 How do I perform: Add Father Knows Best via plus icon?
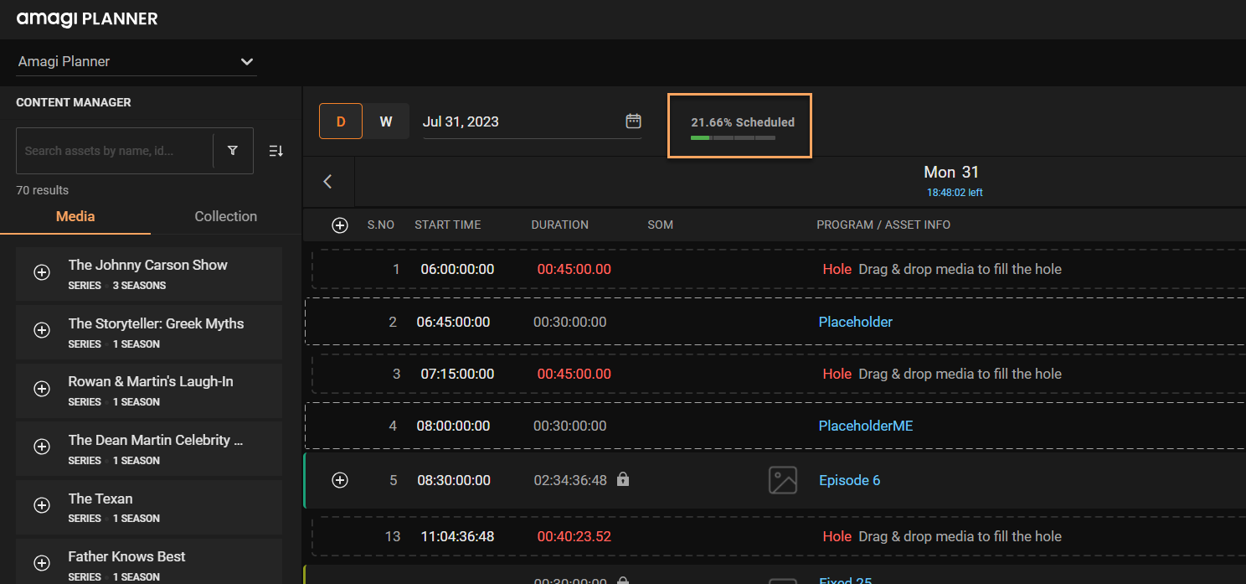click(42, 564)
